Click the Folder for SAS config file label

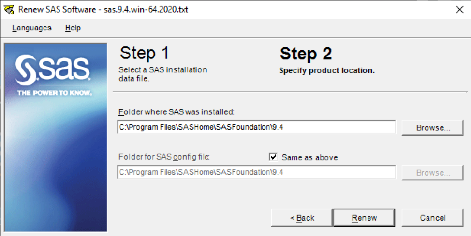[x=164, y=157]
